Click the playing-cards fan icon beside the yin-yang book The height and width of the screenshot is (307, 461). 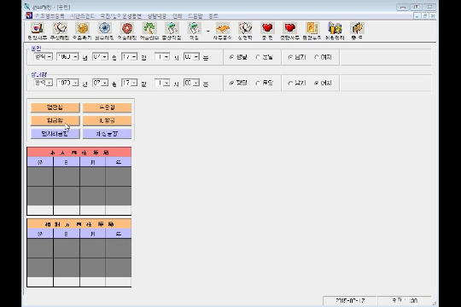click(60, 31)
